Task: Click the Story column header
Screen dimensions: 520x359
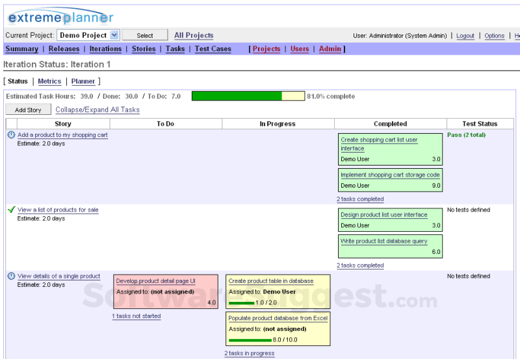Action: click(x=63, y=124)
